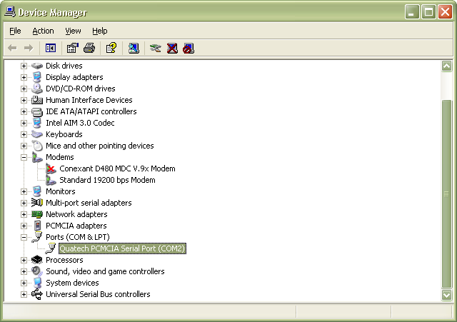This screenshot has width=457, height=322.
Task: Select Sound, video and game controllers label
Action: (x=105, y=271)
